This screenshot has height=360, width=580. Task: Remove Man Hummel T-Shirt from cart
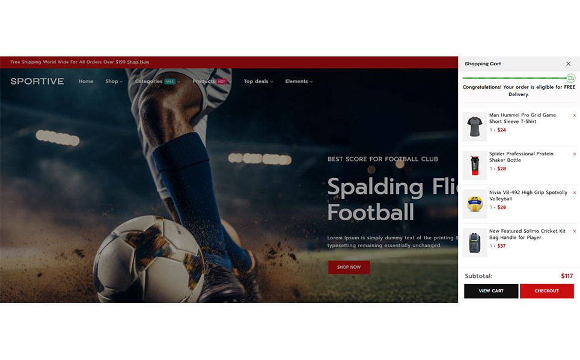click(x=575, y=116)
